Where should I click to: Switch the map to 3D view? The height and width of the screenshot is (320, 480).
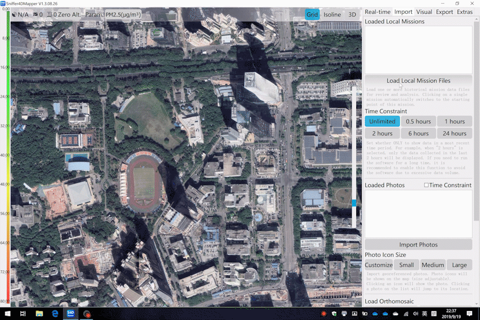click(351, 14)
